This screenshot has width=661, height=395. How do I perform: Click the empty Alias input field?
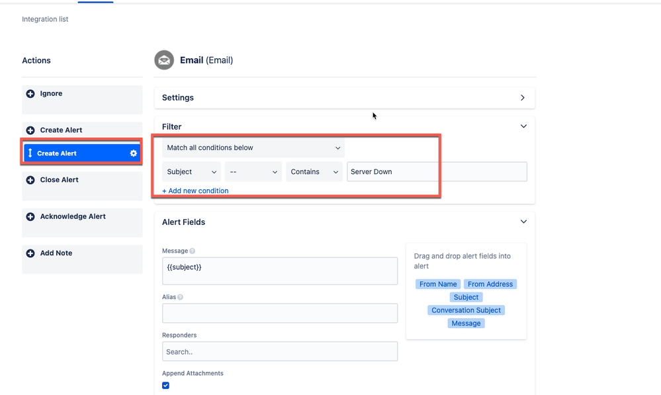click(280, 313)
